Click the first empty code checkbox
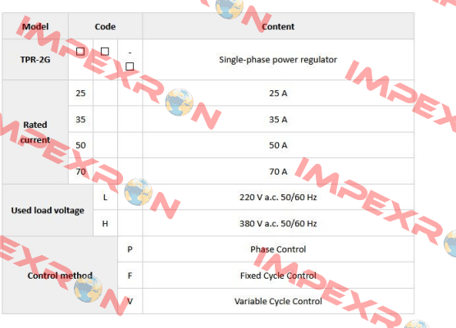Viewport: 456px width, 328px height. (80, 52)
